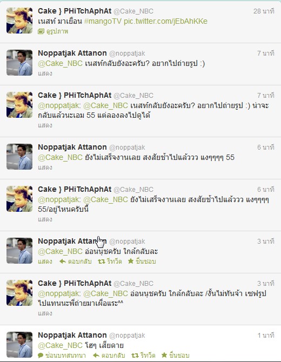
Task: Click the favorite star icon on the last tweet
Action: click(x=164, y=355)
